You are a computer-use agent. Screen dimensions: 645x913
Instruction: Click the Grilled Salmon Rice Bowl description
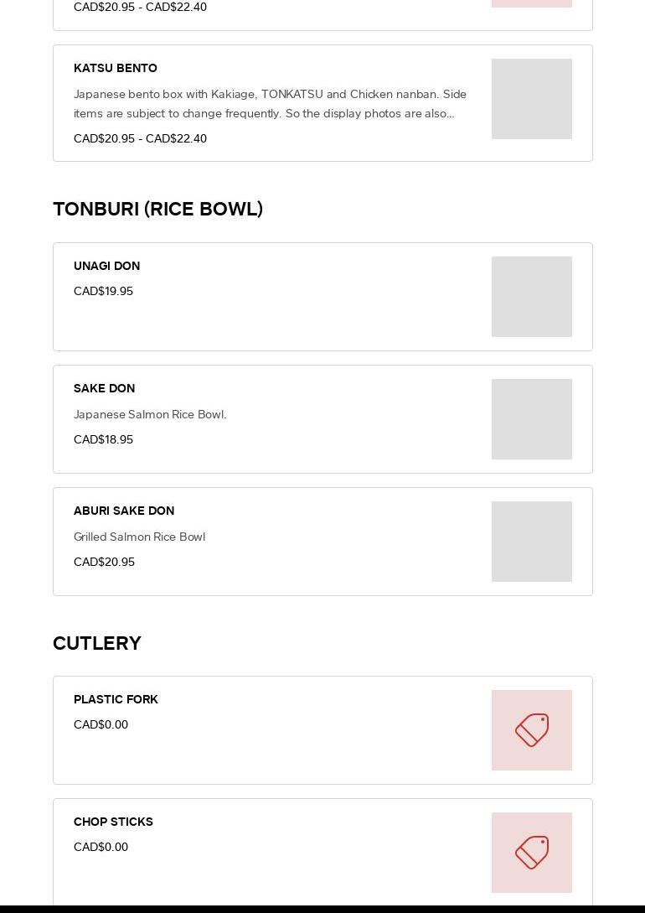tap(140, 537)
